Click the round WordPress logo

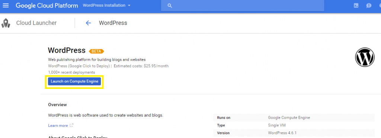[365, 57]
